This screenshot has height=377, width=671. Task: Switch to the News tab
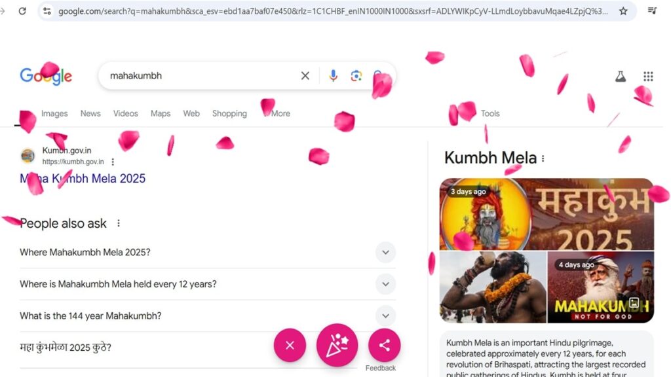click(90, 113)
